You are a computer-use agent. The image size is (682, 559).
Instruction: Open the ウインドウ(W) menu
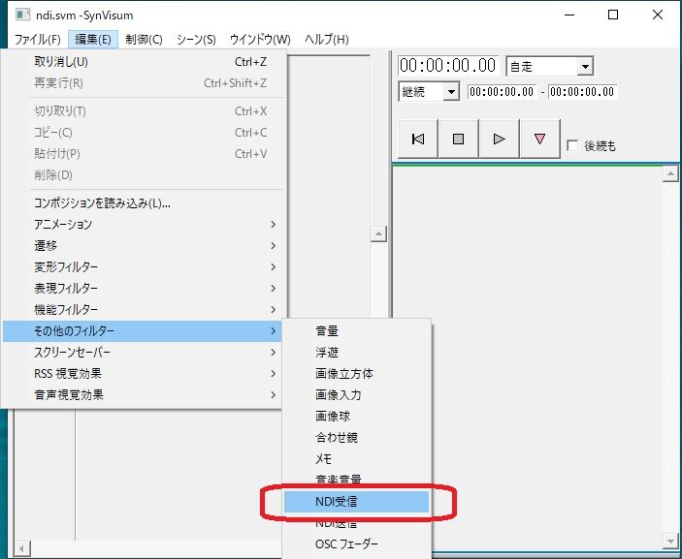(260, 40)
